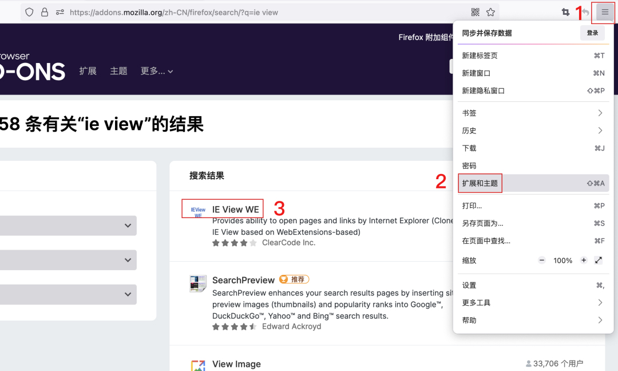The width and height of the screenshot is (618, 371).
Task: Click the View Image extension icon
Action: point(199,365)
